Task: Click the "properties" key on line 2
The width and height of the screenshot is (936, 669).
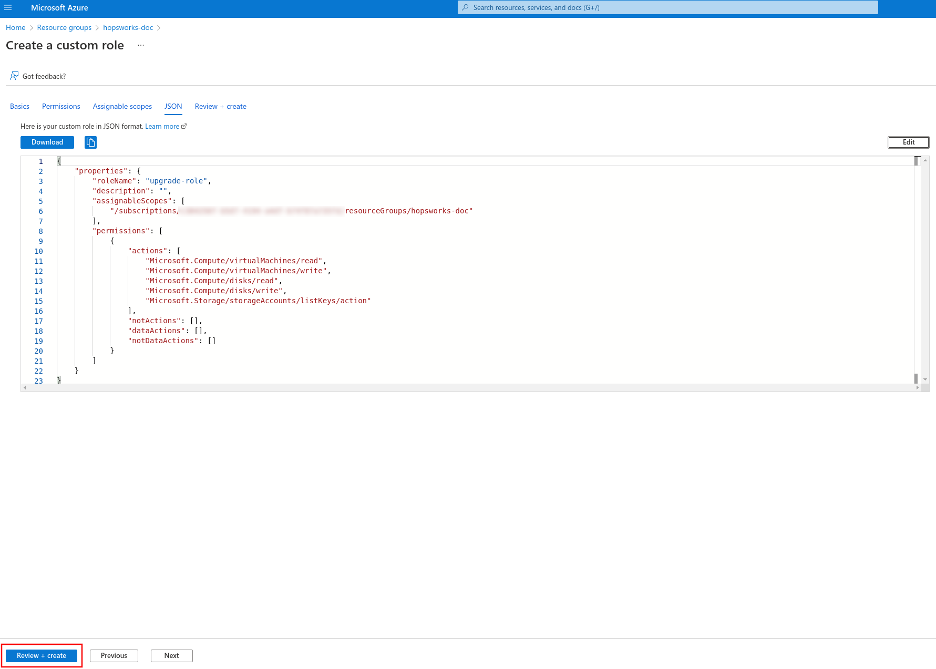Action: [101, 171]
